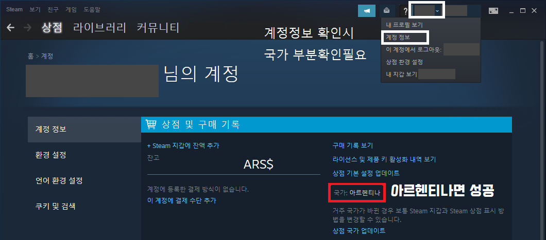Click the shopping cart icon in header
The height and width of the screenshot is (240, 546).
[x=151, y=124]
